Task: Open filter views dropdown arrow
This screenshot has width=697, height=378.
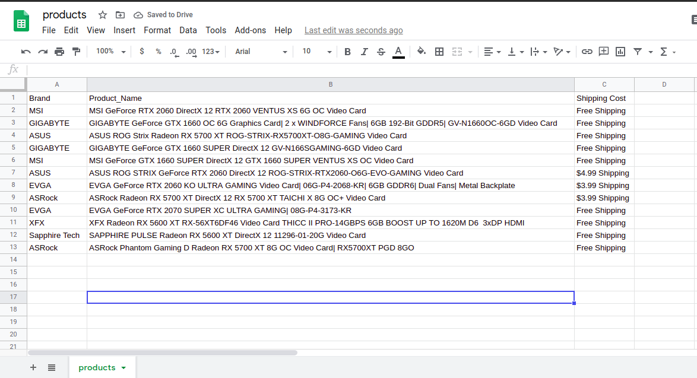Action: pyautogui.click(x=650, y=52)
